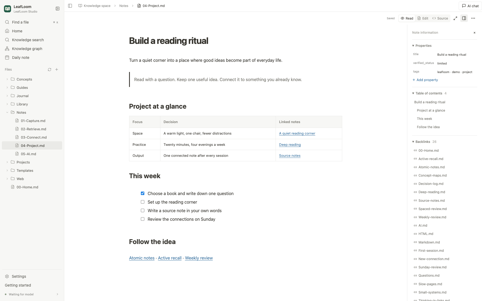Enter fullscreen with the expand arrows icon
Viewport: 482px width, 301px height.
[455, 18]
